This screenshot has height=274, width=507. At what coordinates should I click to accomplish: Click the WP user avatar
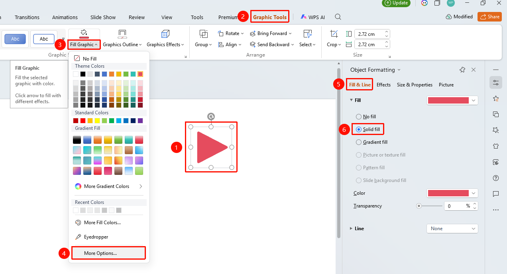[451, 3]
